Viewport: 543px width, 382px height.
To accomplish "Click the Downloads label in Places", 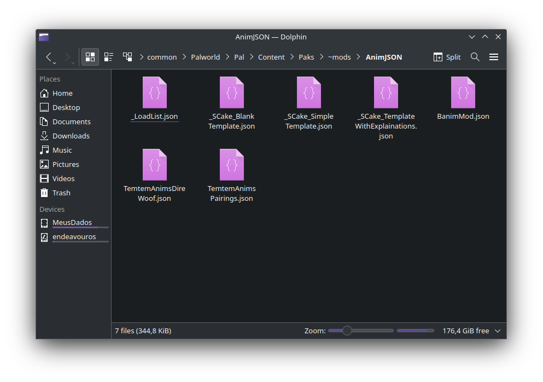I will [71, 136].
